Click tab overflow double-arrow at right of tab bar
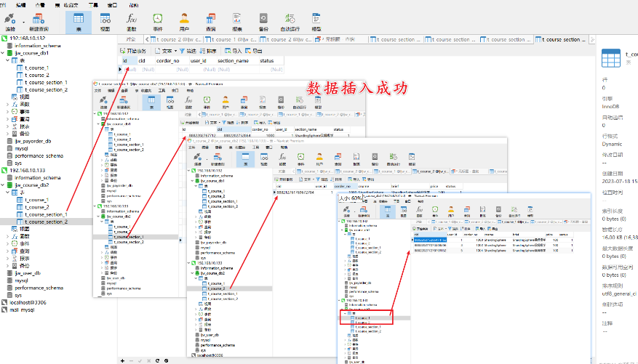638x364 pixels. 592,40
